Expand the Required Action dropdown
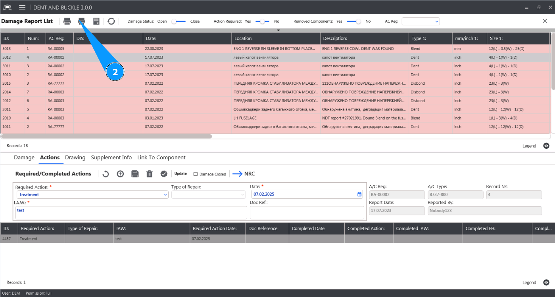The width and height of the screenshot is (555, 297). (x=165, y=194)
